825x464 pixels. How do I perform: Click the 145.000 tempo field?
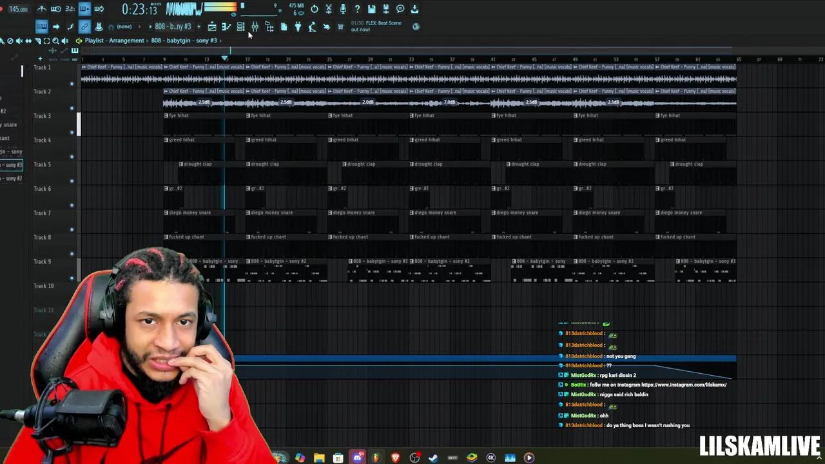point(18,9)
